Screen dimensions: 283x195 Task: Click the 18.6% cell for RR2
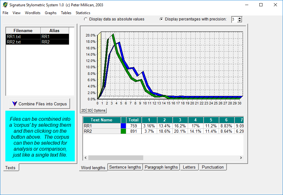pos(165,131)
